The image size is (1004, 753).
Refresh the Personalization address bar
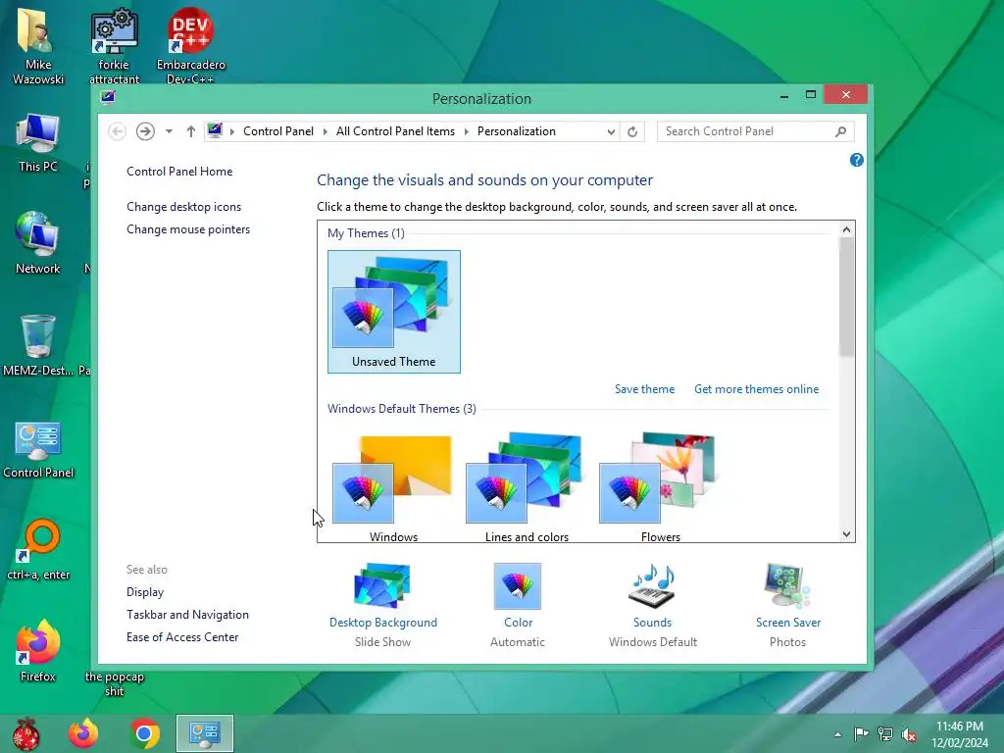(x=632, y=131)
